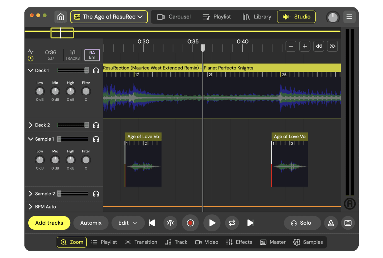The image size is (383, 258).
Task: Open the Effects panel at the bottom
Action: [x=239, y=242]
